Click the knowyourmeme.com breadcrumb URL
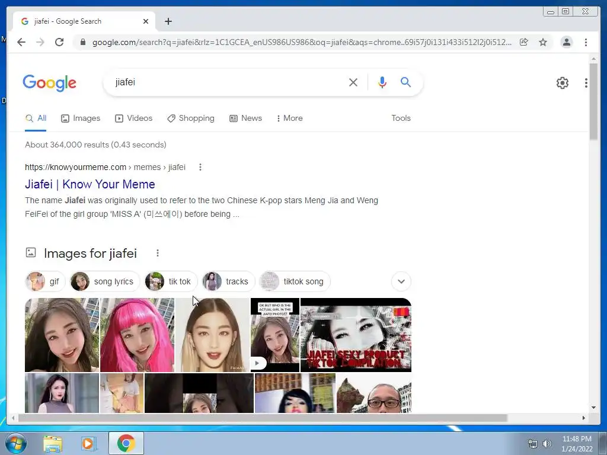The height and width of the screenshot is (455, 607). point(105,167)
